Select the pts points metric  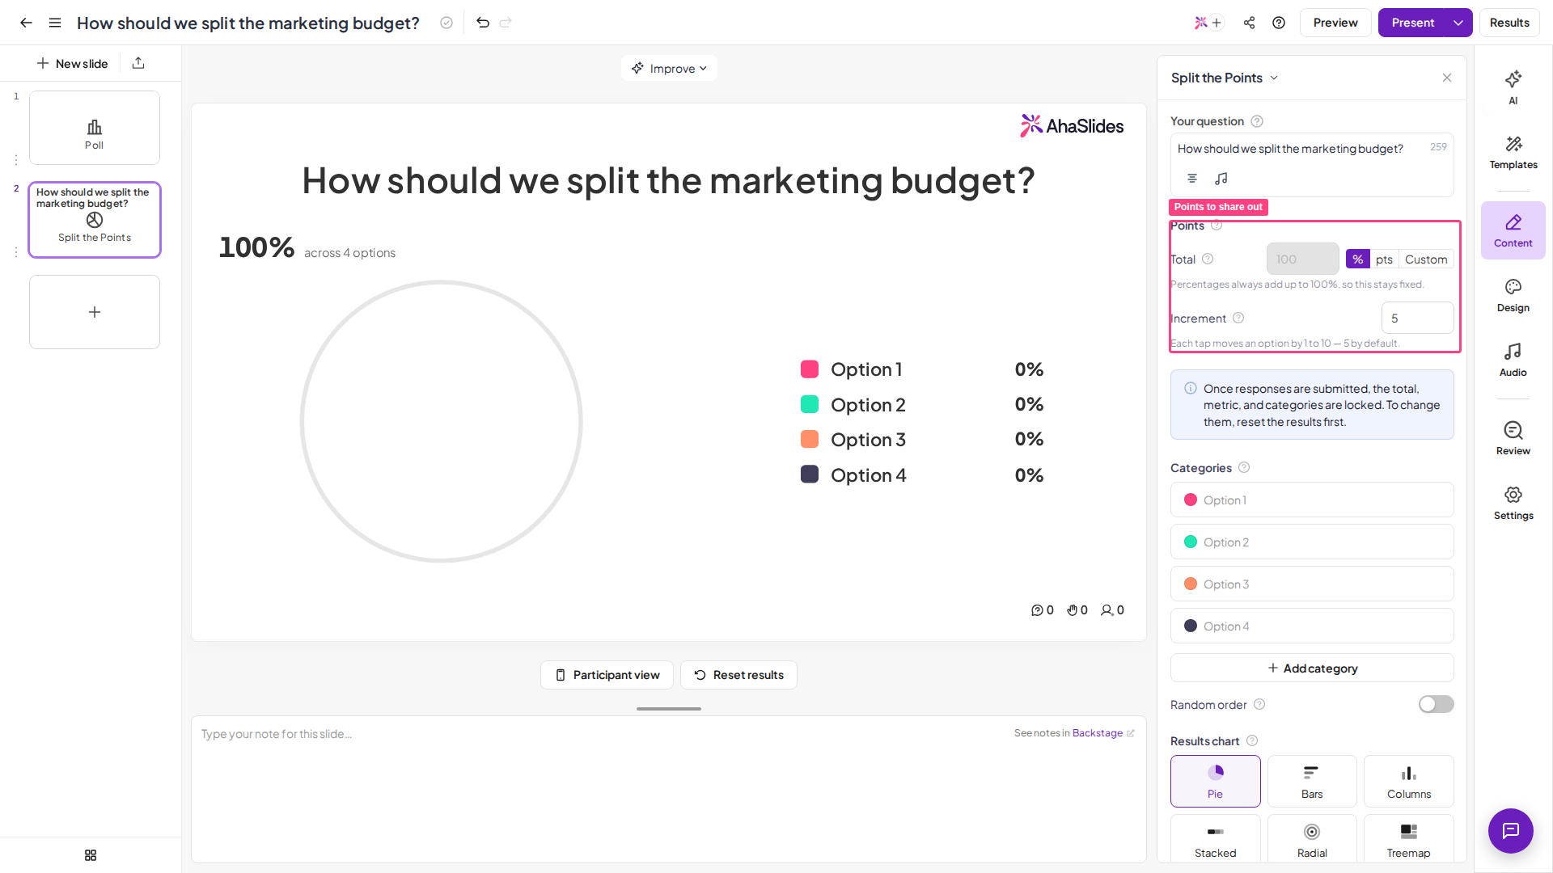1384,259
